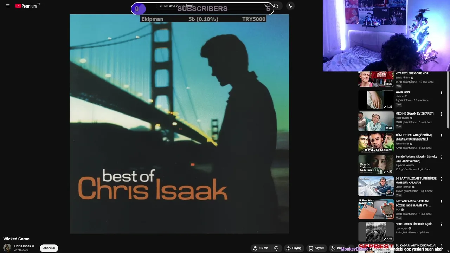
Task: Click the '457 B abone' subscriber count
Action: (x=21, y=250)
